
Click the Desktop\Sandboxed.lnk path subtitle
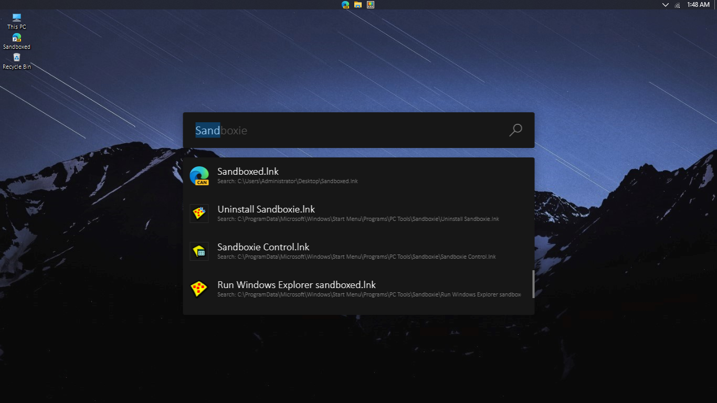288,181
